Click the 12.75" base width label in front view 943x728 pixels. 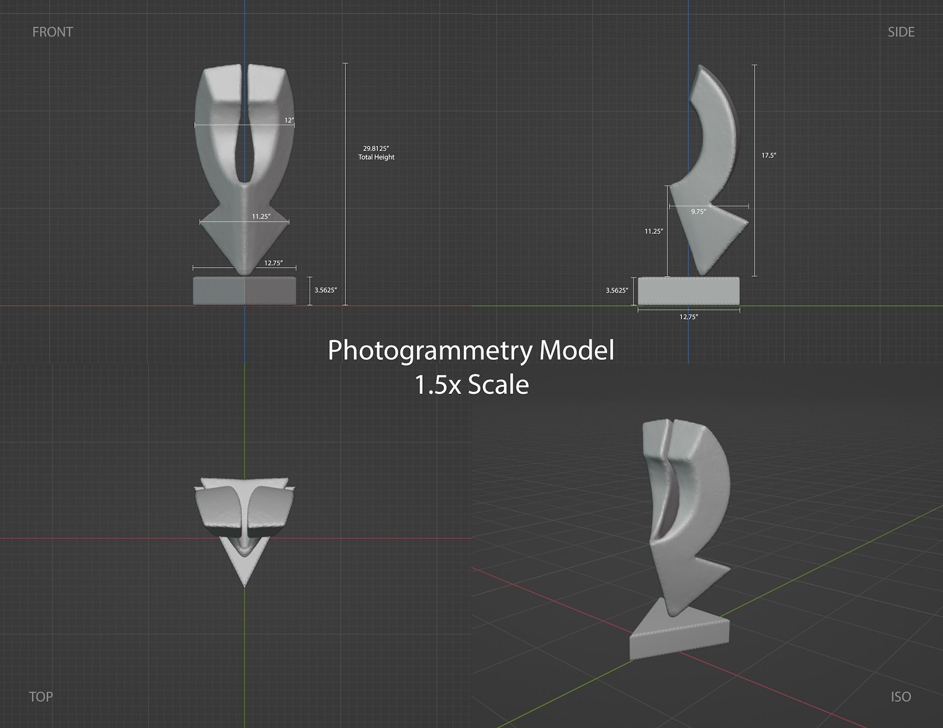(273, 263)
